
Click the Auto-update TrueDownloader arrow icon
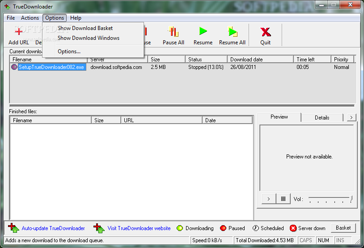13,228
